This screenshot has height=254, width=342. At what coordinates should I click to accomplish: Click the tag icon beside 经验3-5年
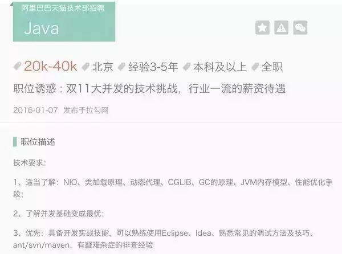(121, 67)
